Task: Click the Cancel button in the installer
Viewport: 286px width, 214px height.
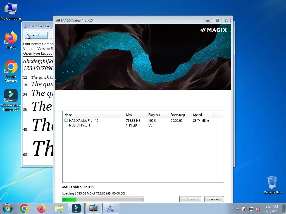Action: tap(214, 199)
